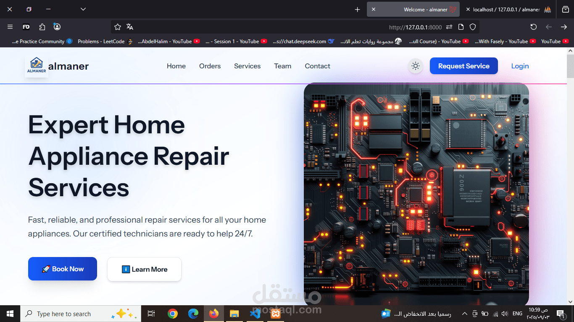Click the page info document icon
Screen dimensions: 574x322
coord(461,27)
